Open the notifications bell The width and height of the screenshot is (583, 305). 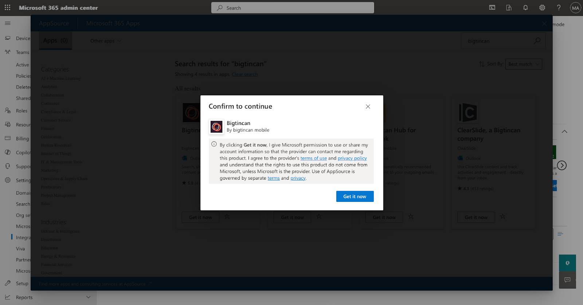click(525, 8)
